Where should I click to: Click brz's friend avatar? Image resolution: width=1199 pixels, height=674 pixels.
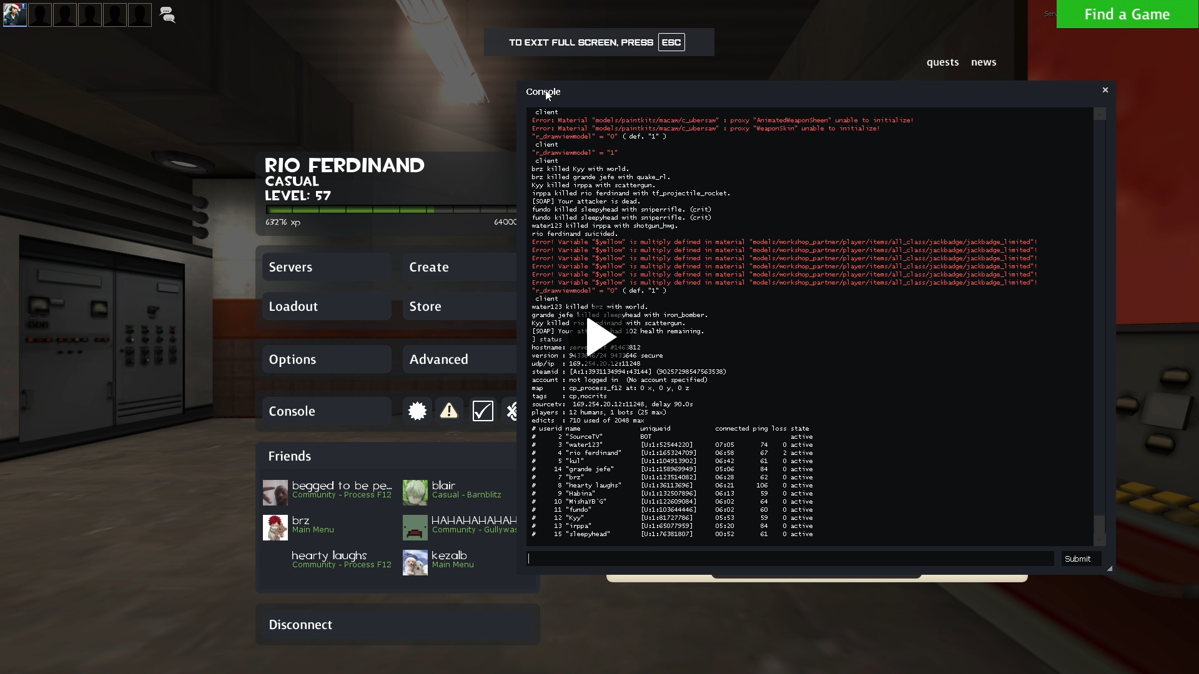(x=275, y=527)
